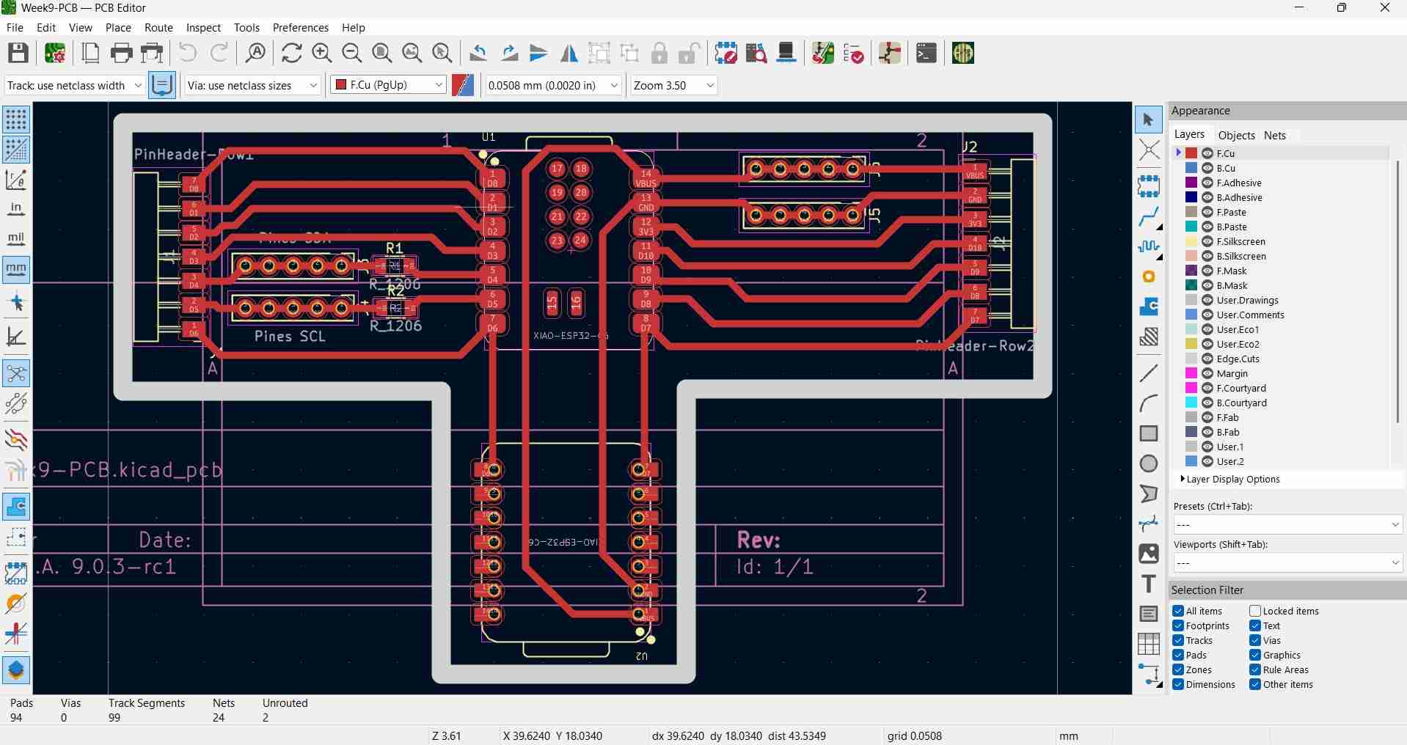Toggle grid dots display
Screen dimensions: 1407x745
16,119
